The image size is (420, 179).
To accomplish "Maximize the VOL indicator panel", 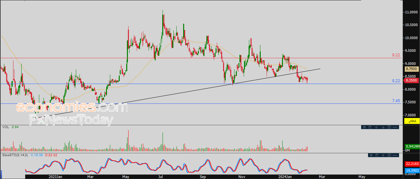I will point(370,127).
